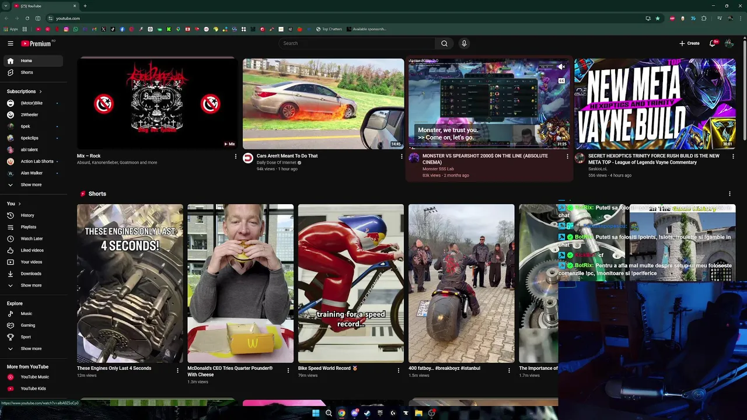Open YouTube account avatar menu
This screenshot has width=747, height=420.
[x=729, y=43]
